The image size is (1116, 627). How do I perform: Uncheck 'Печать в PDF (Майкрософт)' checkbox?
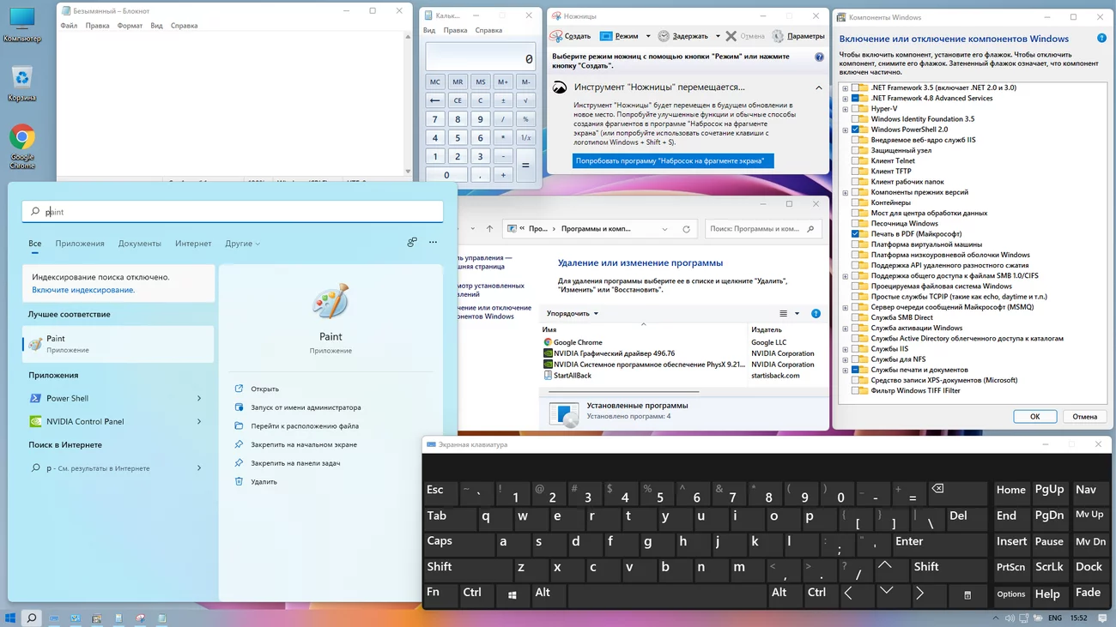tap(856, 234)
